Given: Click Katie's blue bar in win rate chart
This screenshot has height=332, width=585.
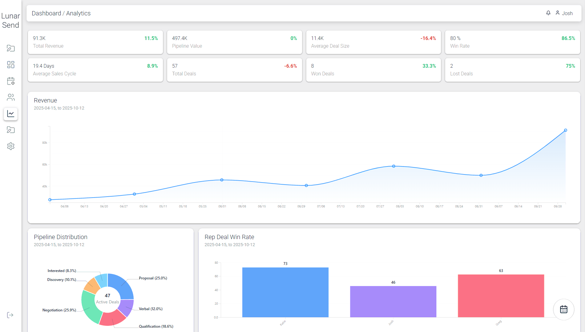Looking at the screenshot, I should 285,292.
